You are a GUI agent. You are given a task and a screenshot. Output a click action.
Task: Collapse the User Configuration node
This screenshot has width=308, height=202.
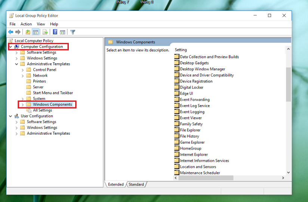point(10,116)
